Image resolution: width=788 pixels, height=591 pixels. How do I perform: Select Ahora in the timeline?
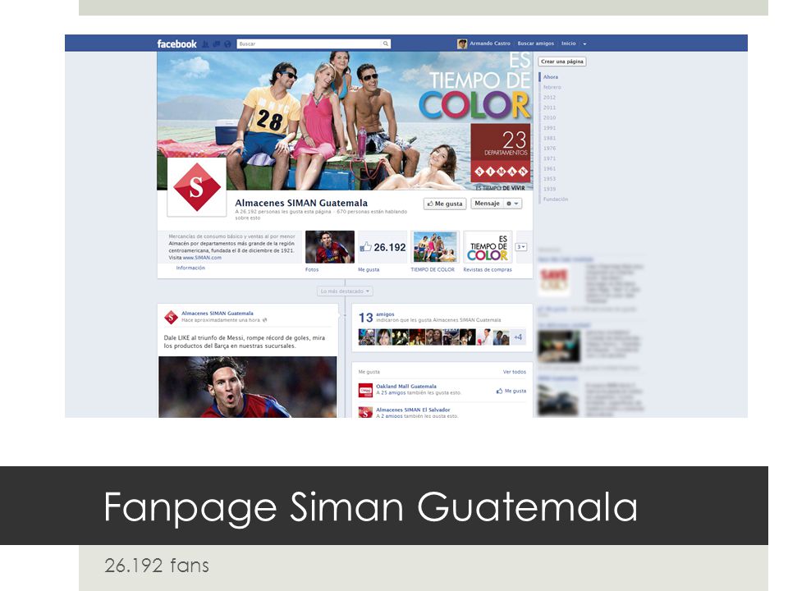pos(550,77)
